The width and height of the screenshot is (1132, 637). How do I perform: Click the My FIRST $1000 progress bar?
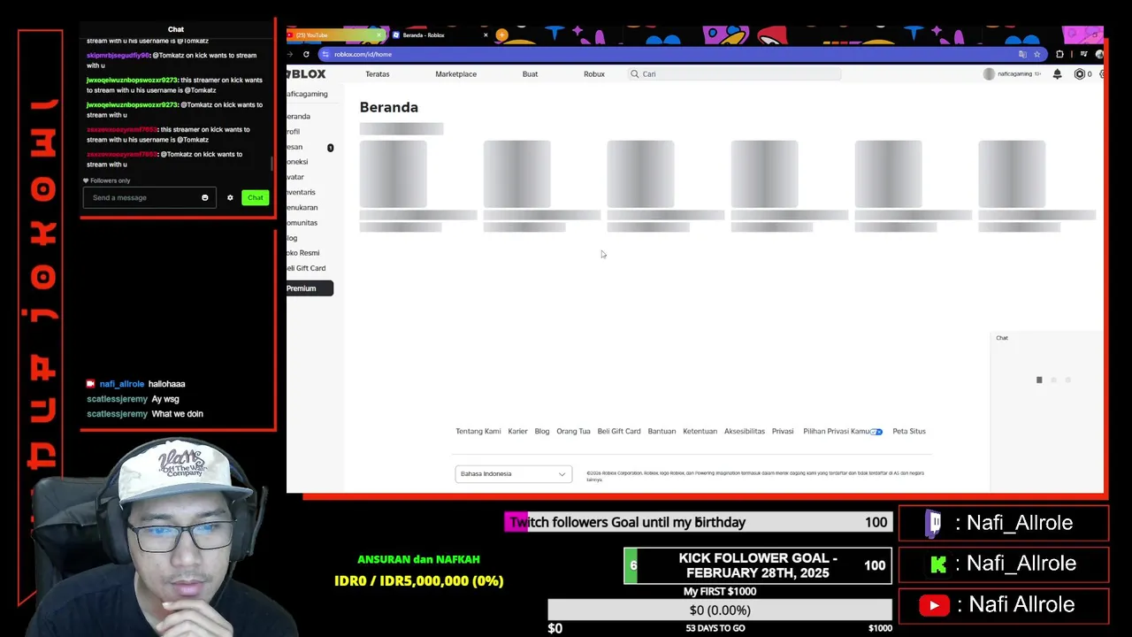[x=720, y=610]
